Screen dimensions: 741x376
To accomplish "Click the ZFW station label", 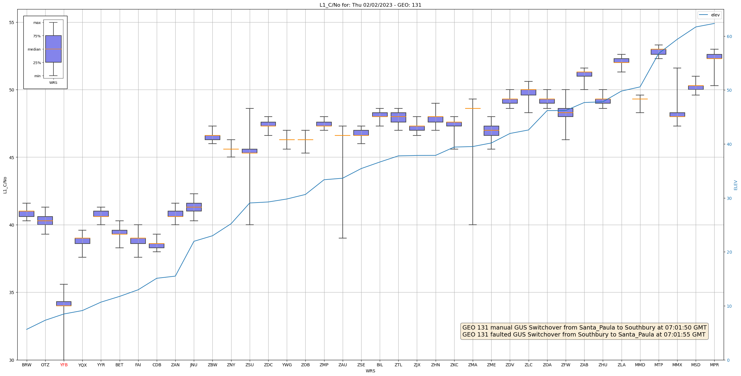I will point(566,365).
